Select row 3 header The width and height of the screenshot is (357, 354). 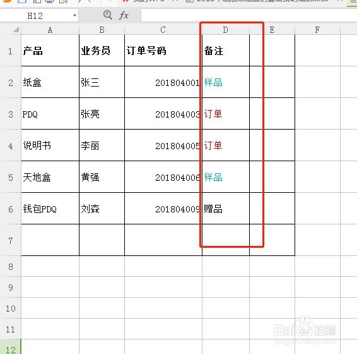point(11,114)
